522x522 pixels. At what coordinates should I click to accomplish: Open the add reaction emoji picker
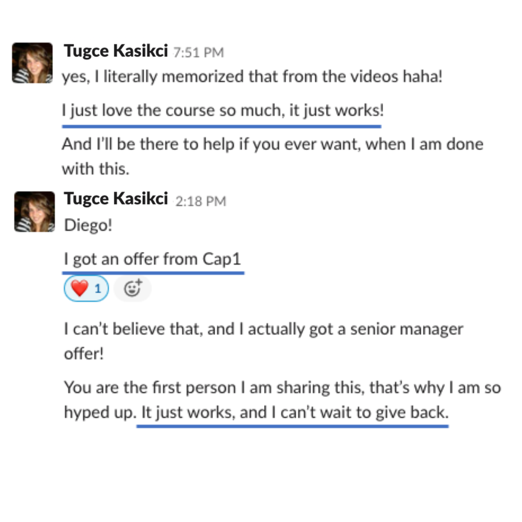[133, 288]
